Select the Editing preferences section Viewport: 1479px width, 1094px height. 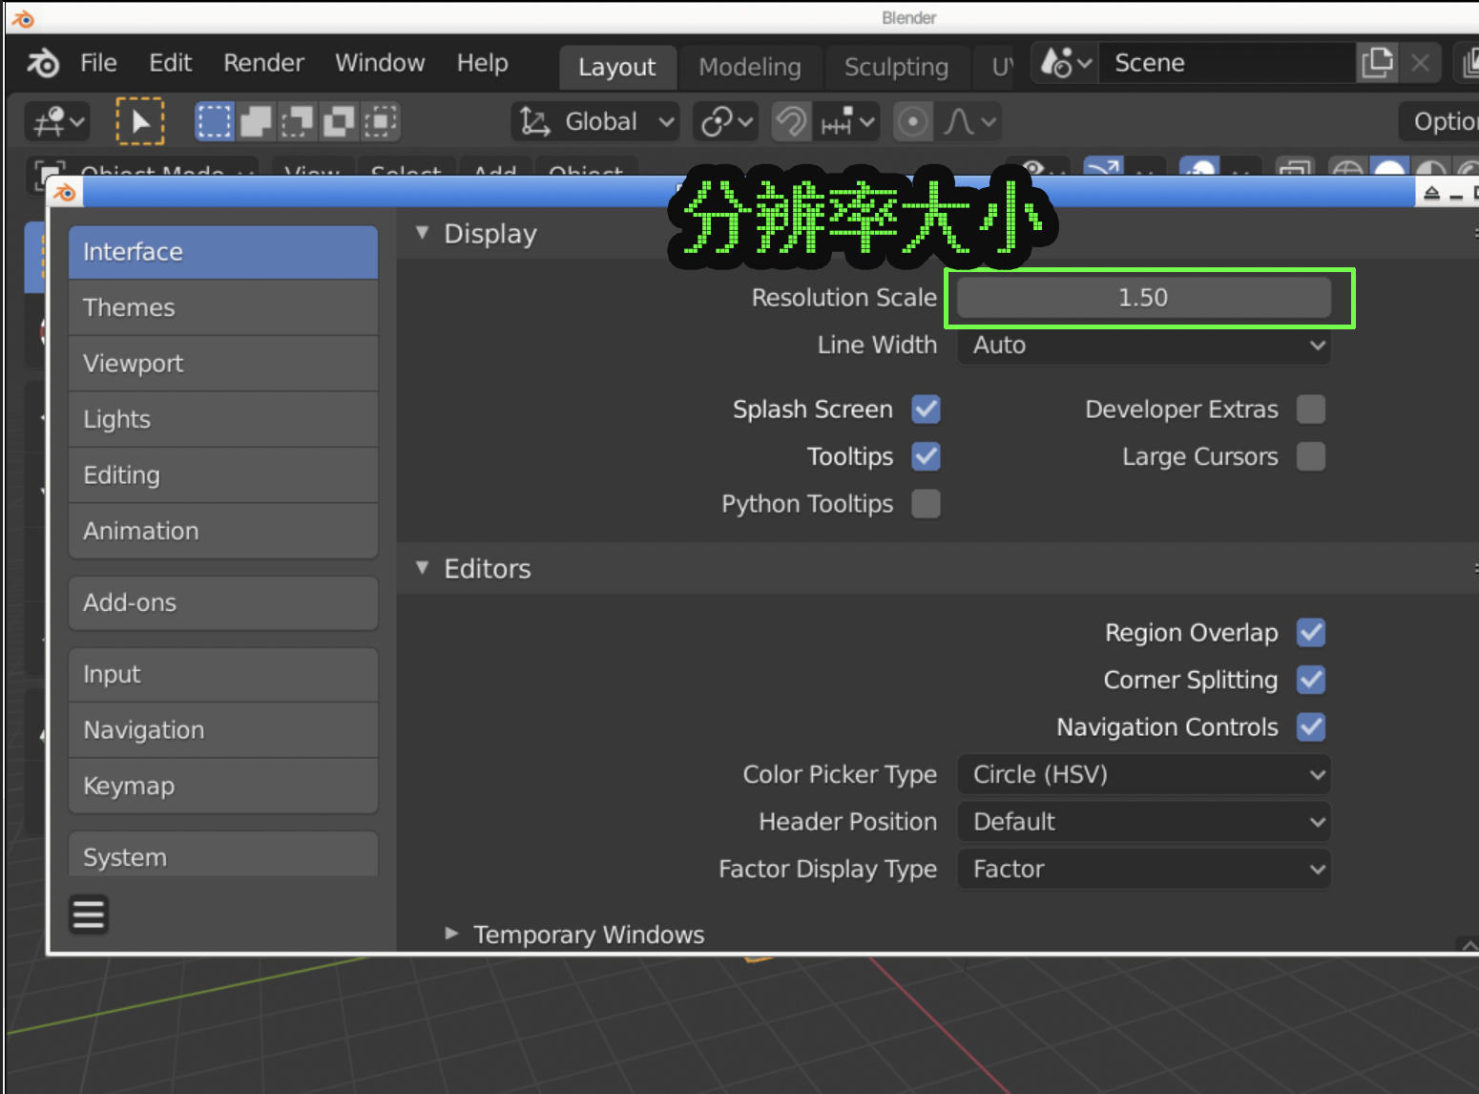click(x=223, y=475)
